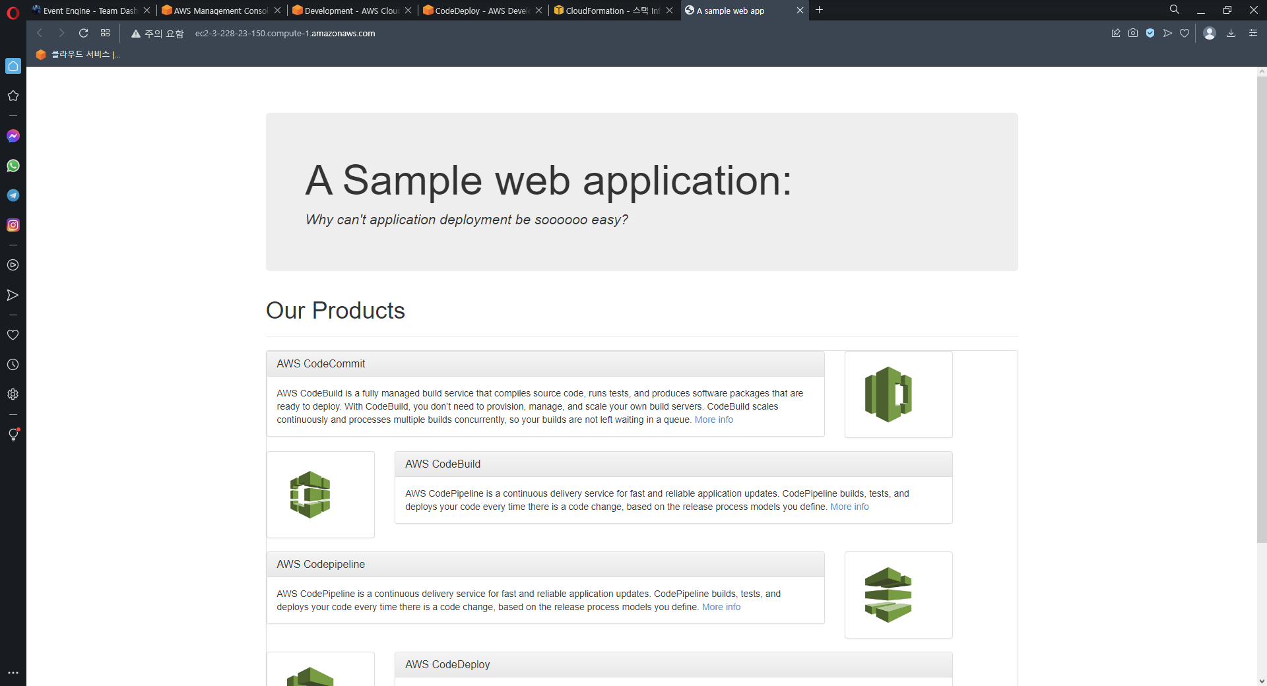Image resolution: width=1267 pixels, height=686 pixels.
Task: Reload the current page
Action: pyautogui.click(x=83, y=33)
